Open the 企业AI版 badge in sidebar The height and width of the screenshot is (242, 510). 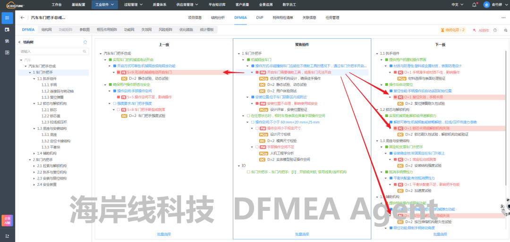coord(7,219)
